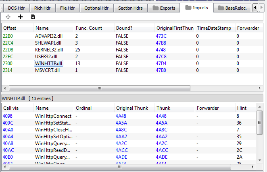This screenshot has width=267, height=172.
Task: Sort the DLL list by Offset column header
Action: (17, 28)
